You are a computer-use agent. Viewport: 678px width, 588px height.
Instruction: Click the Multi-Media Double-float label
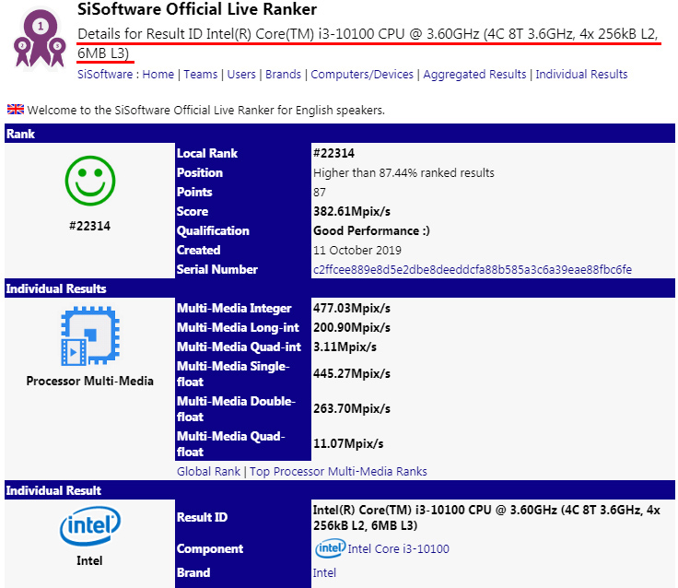[236, 409]
